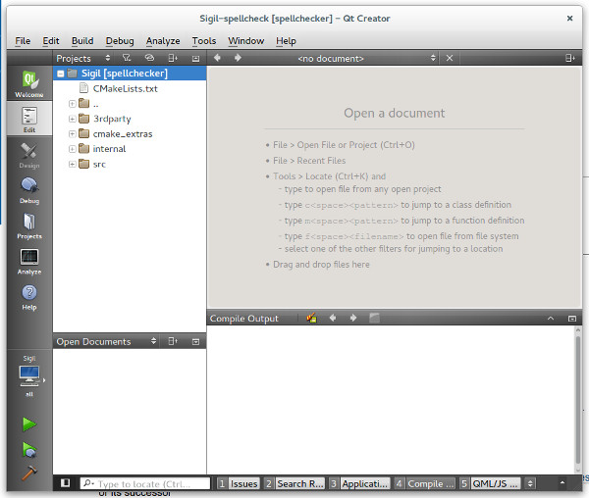This screenshot has width=589, height=498.
Task: Expand the 3rdparty folder
Action: click(x=72, y=119)
